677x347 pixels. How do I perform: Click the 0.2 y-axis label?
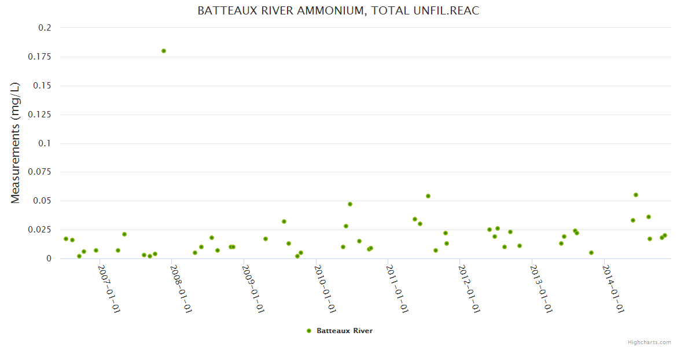(x=45, y=28)
